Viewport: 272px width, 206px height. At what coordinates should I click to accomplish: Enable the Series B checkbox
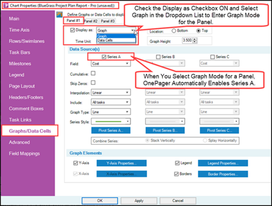click(158, 57)
